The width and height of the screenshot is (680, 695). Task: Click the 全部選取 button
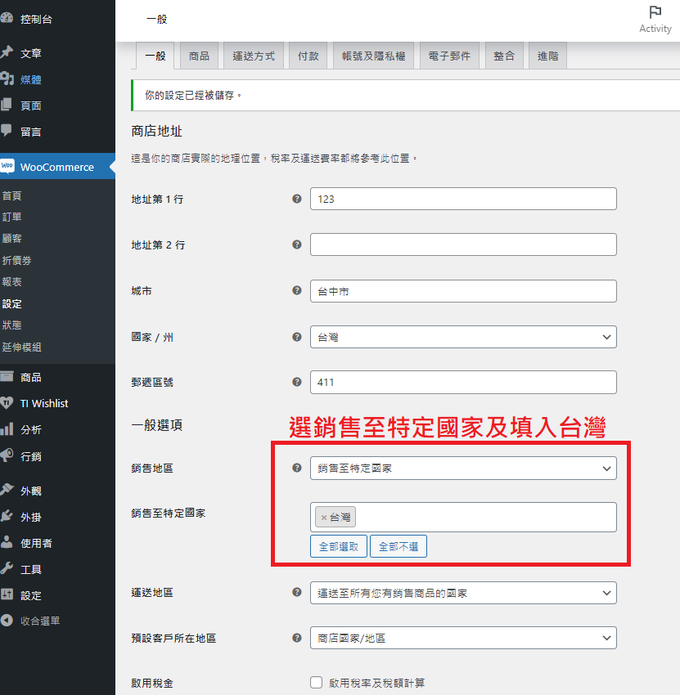click(x=339, y=546)
